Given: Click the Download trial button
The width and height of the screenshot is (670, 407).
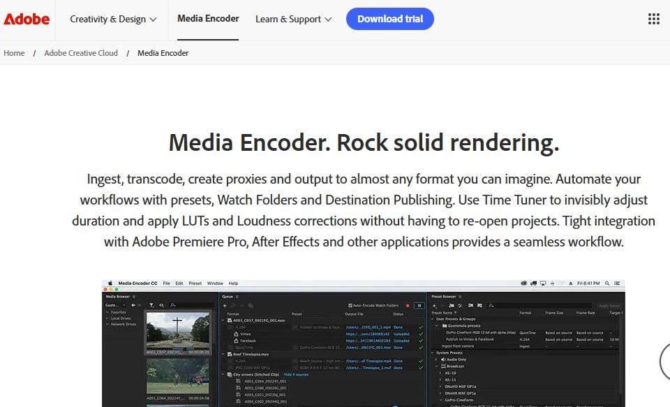Looking at the screenshot, I should [x=389, y=19].
